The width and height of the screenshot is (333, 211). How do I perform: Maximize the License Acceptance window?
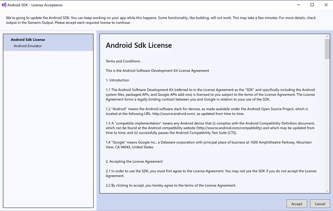coord(312,5)
